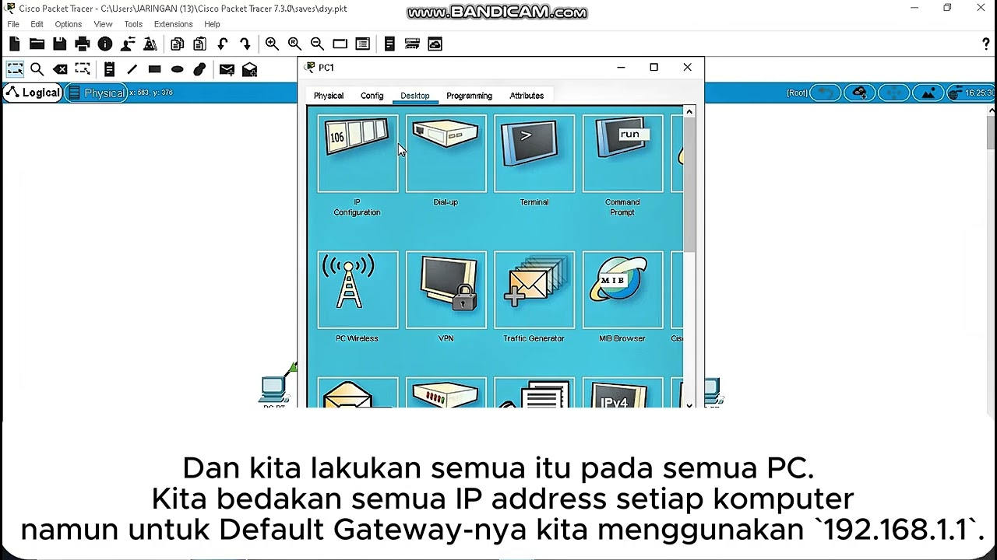This screenshot has width=997, height=560.
Task: Select the Resize Shape tool
Action: [x=83, y=69]
